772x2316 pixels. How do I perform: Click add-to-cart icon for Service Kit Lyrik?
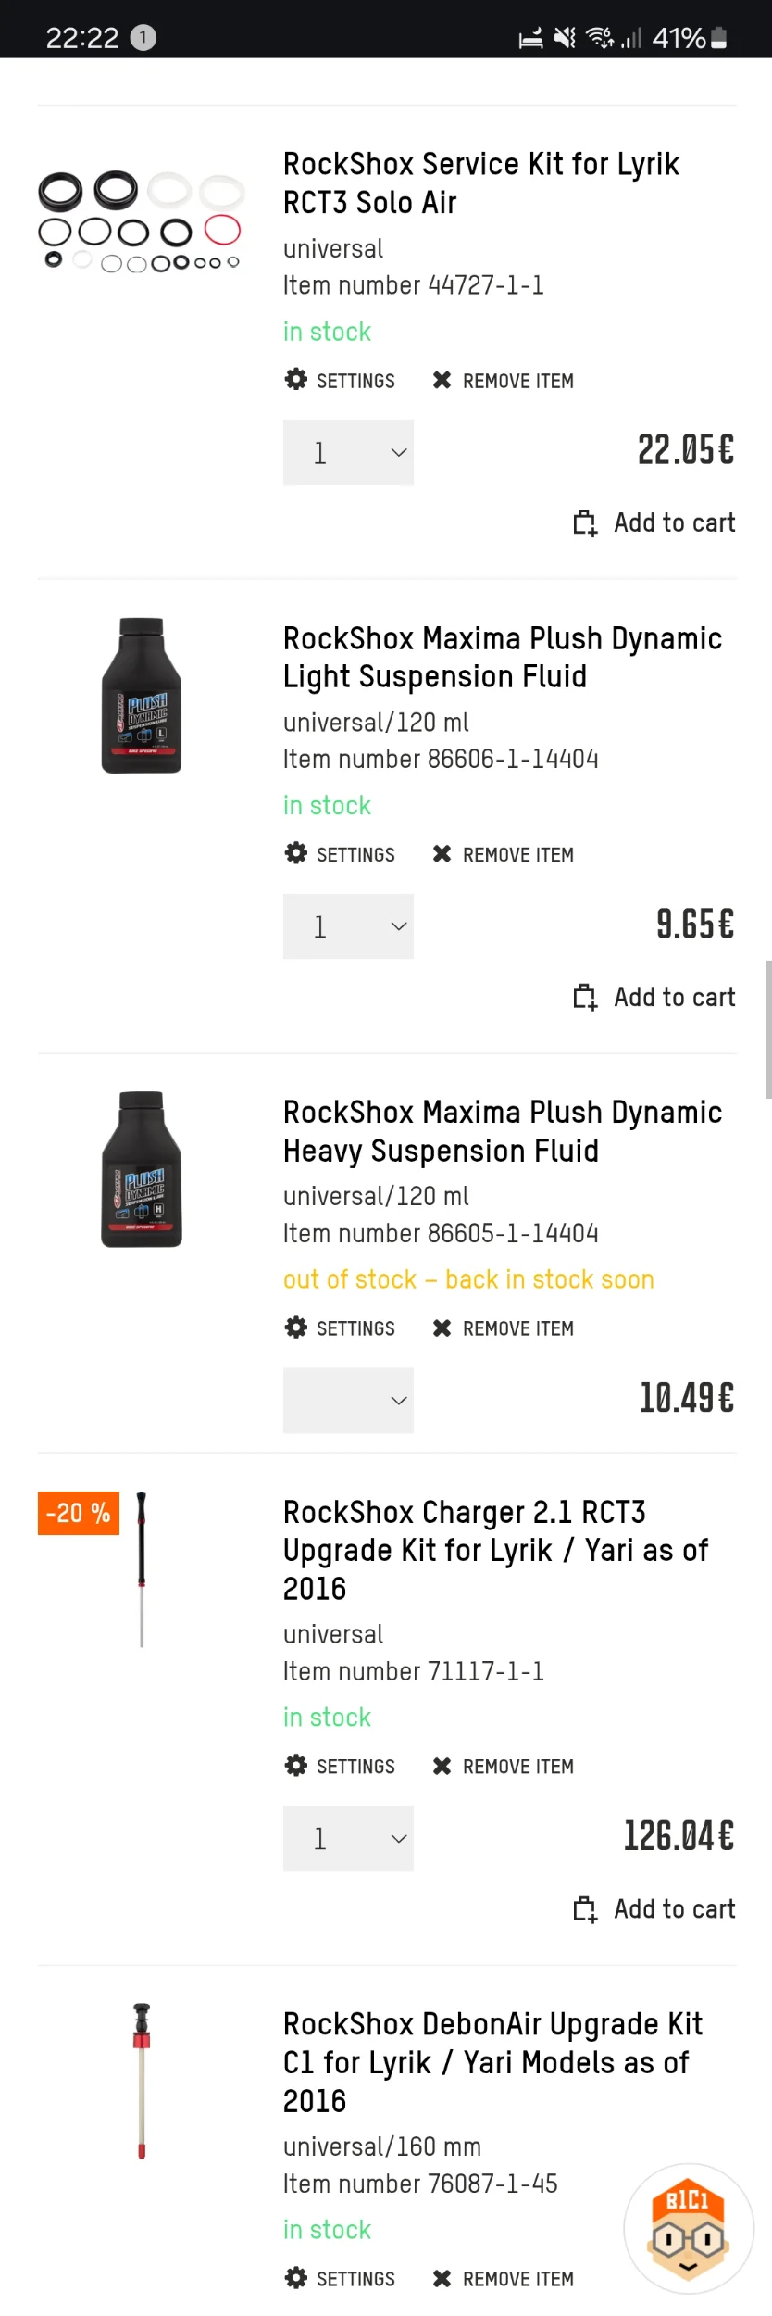[585, 523]
